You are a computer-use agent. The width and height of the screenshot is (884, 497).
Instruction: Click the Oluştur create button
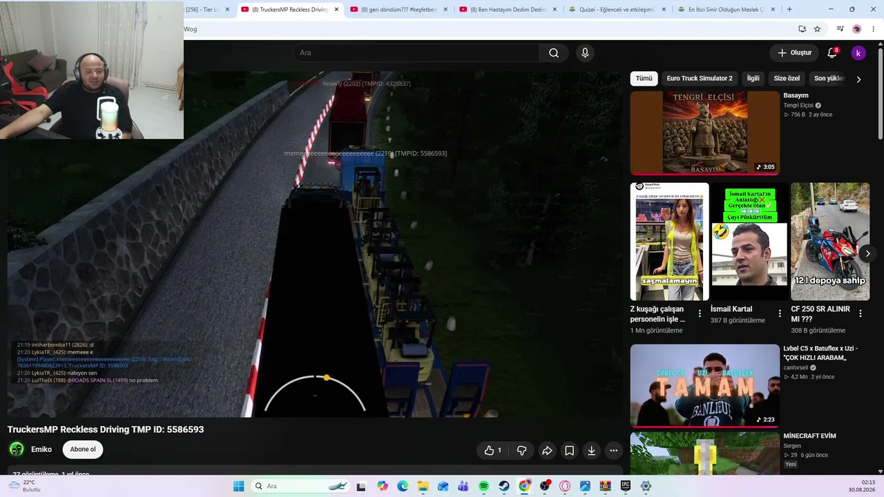(x=794, y=53)
